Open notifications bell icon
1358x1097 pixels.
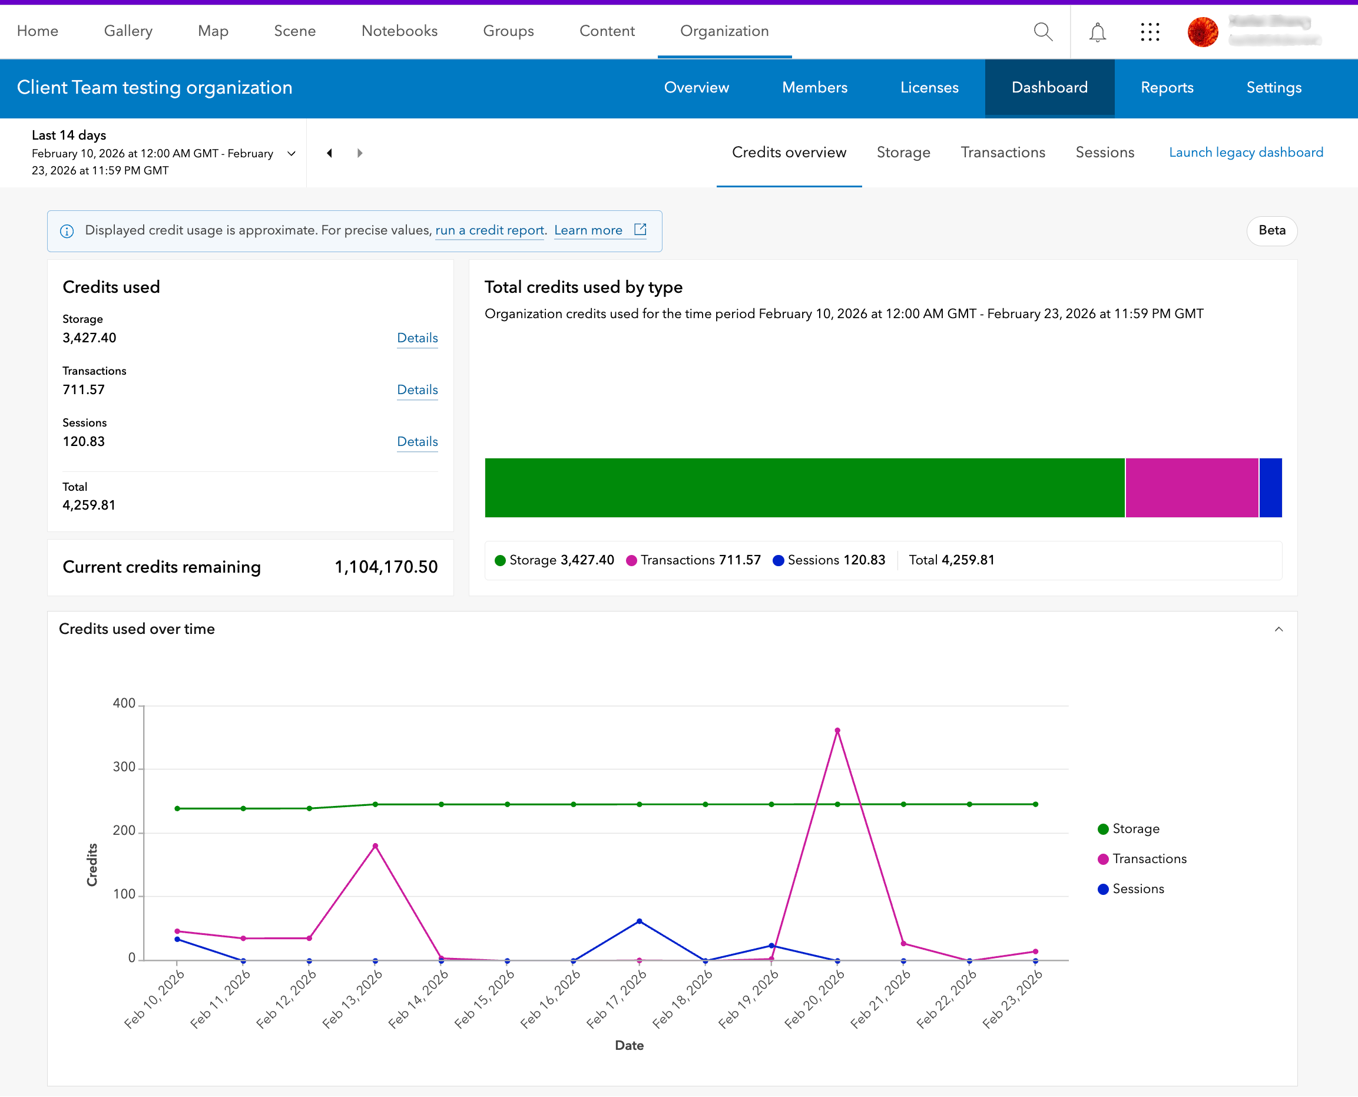pos(1098,32)
